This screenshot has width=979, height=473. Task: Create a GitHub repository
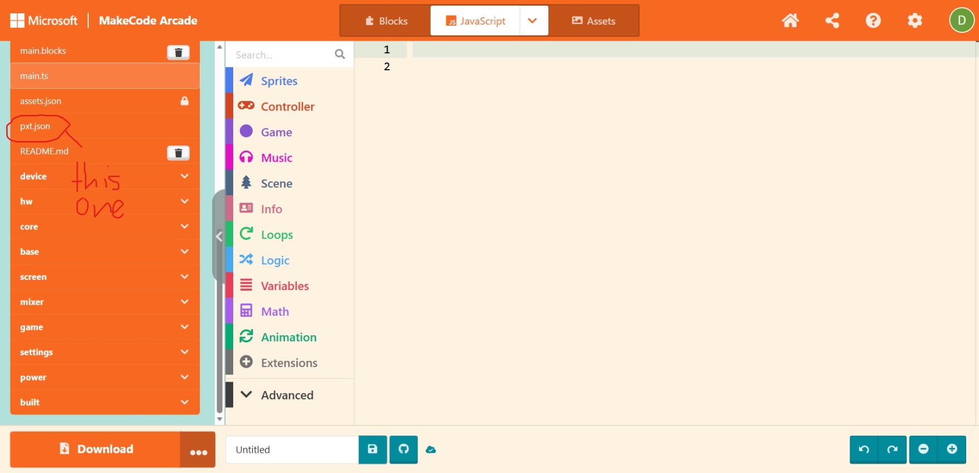point(404,450)
